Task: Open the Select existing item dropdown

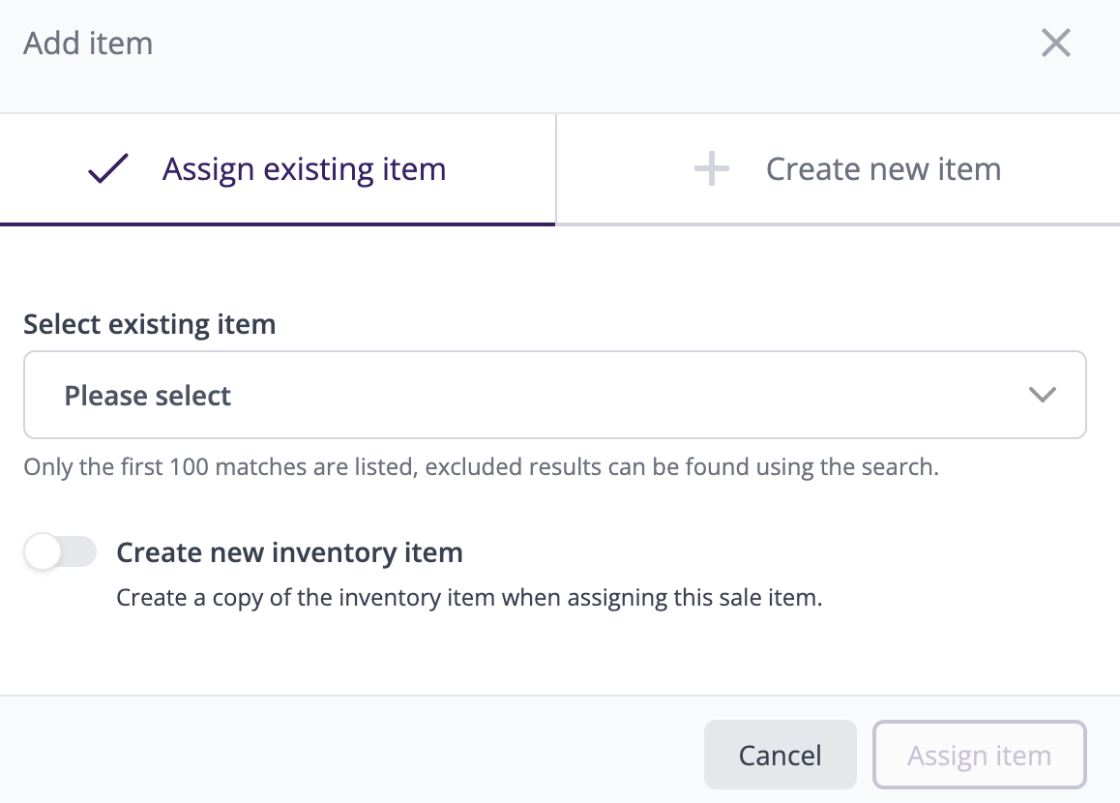Action: [x=554, y=395]
